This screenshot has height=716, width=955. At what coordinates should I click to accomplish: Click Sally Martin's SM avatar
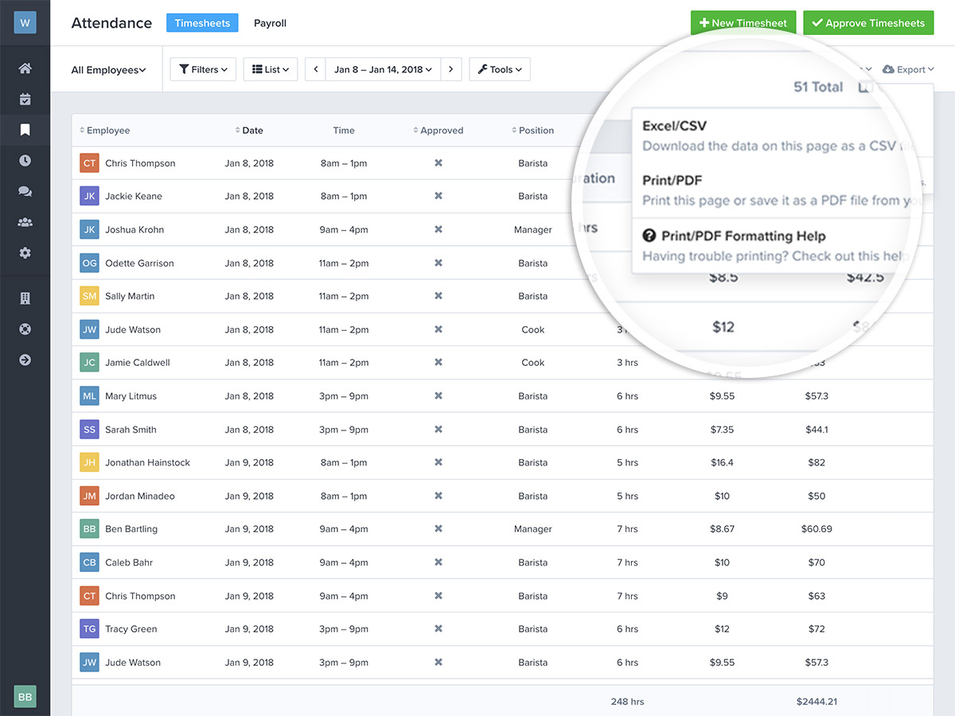[89, 296]
